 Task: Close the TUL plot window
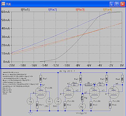point(123,4)
